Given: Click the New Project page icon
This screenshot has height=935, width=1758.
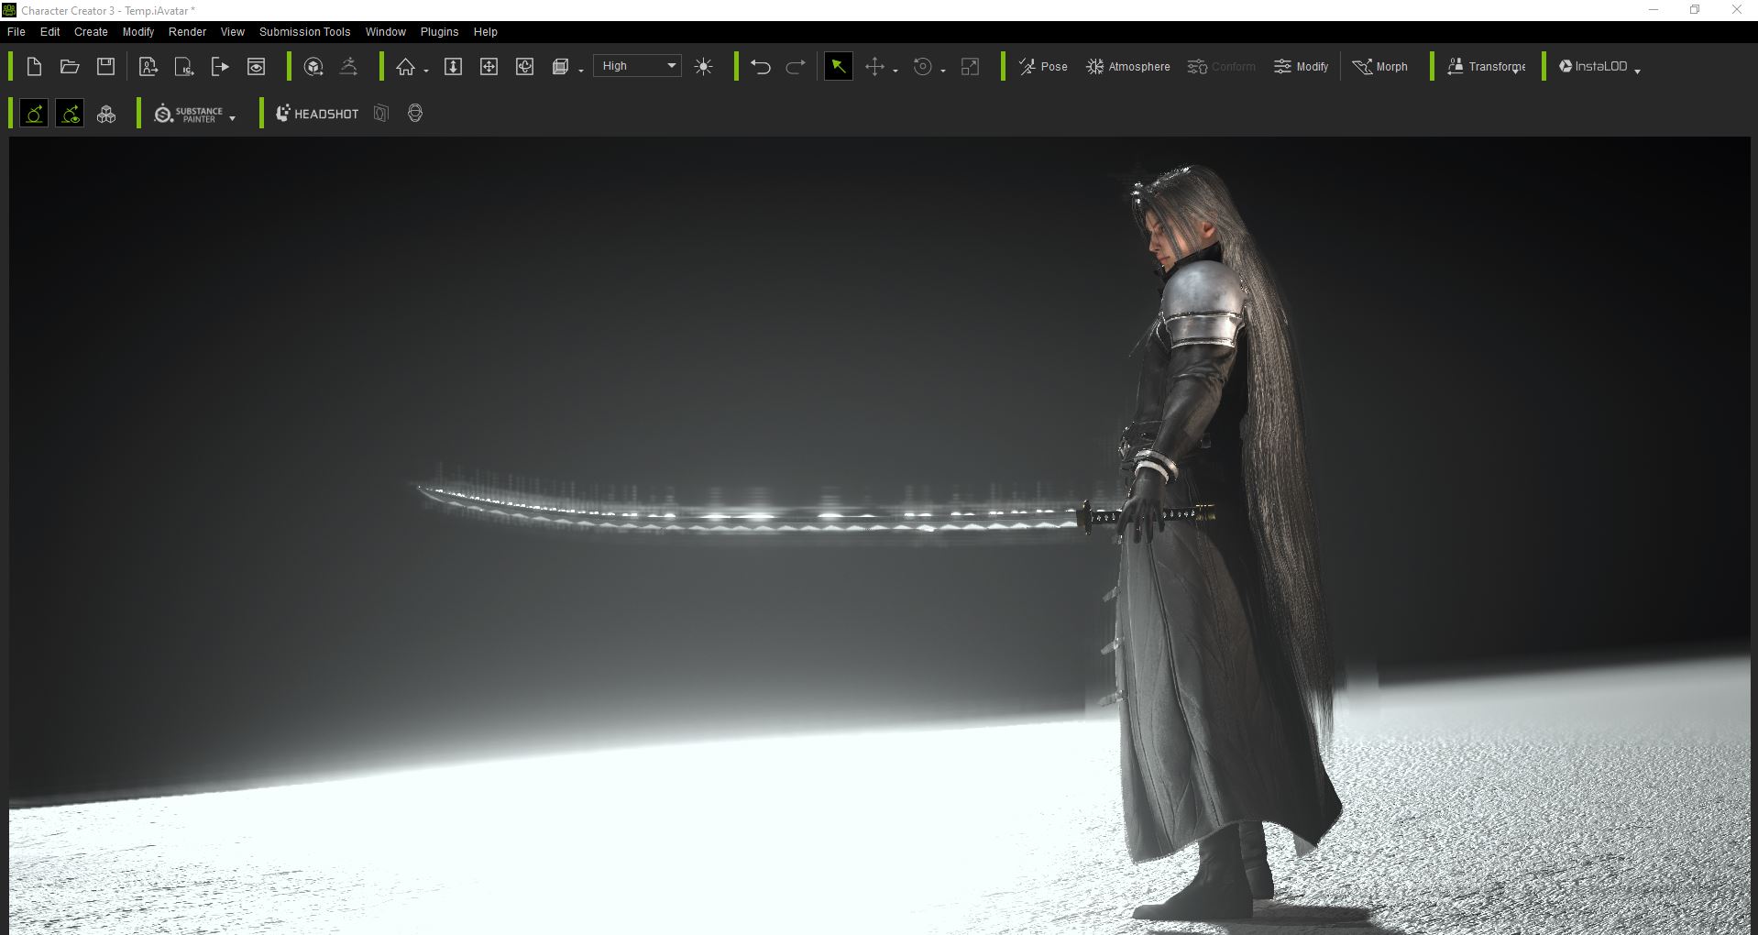Looking at the screenshot, I should coord(34,66).
